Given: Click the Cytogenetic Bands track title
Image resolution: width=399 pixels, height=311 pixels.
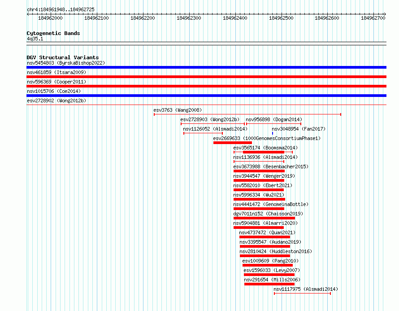Looking at the screenshot, I should (53, 33).
